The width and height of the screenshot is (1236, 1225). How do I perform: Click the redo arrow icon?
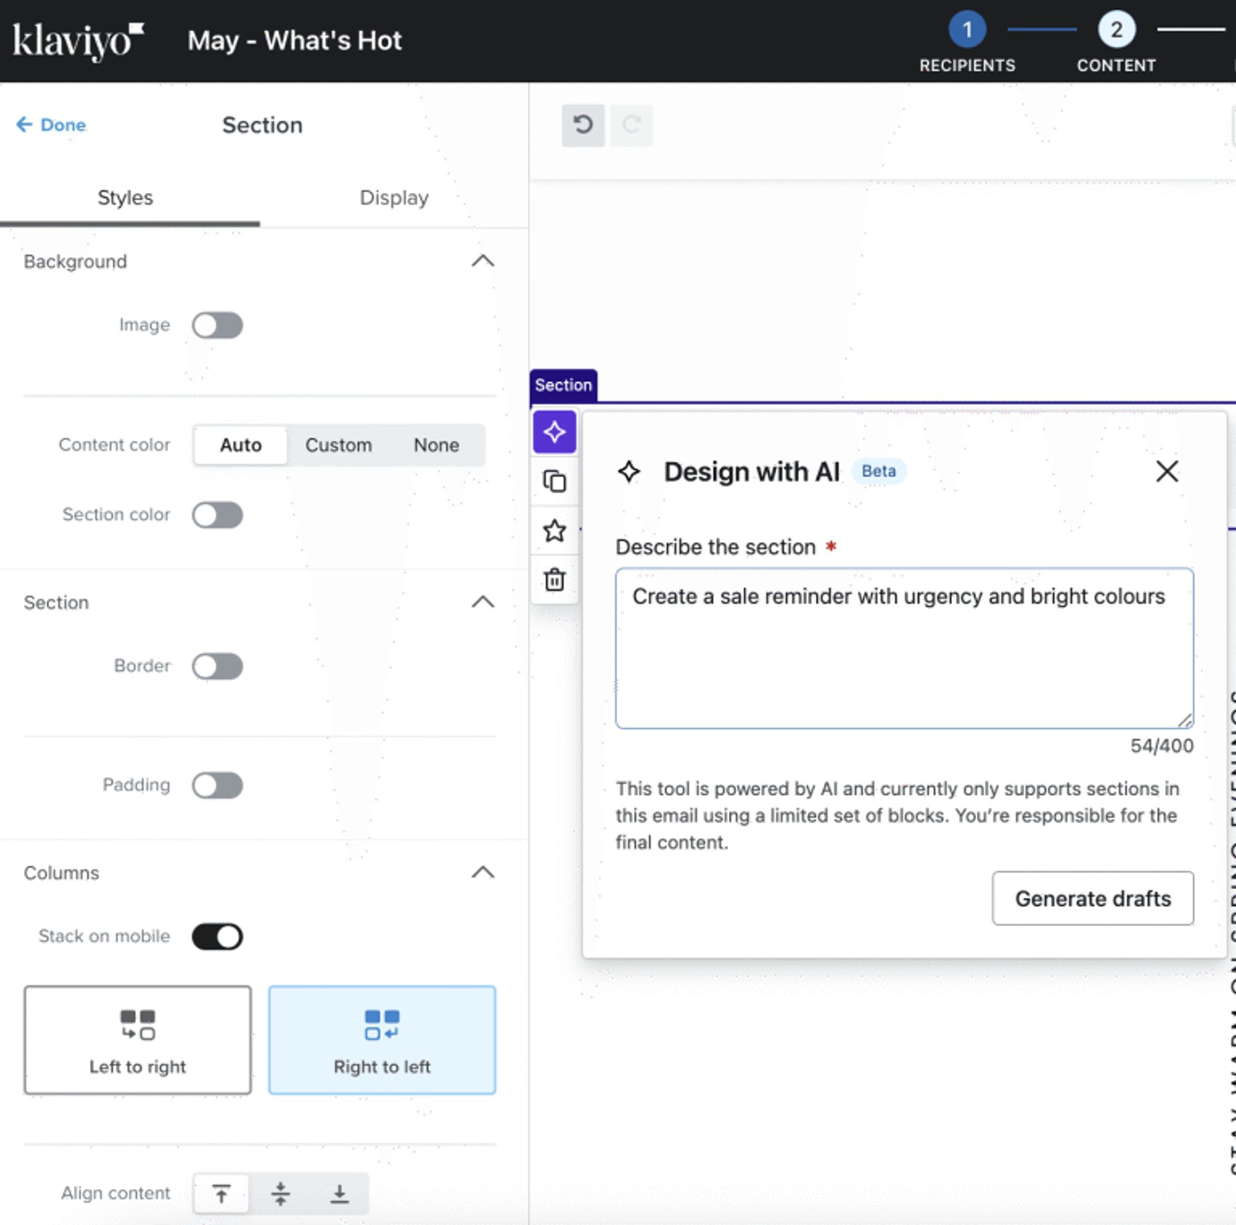coord(631,125)
